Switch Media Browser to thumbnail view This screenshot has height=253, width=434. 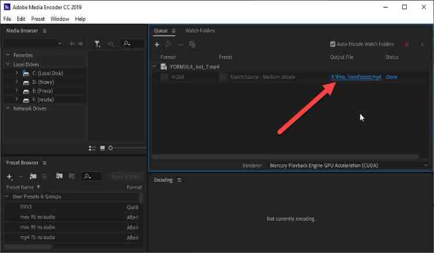click(102, 148)
